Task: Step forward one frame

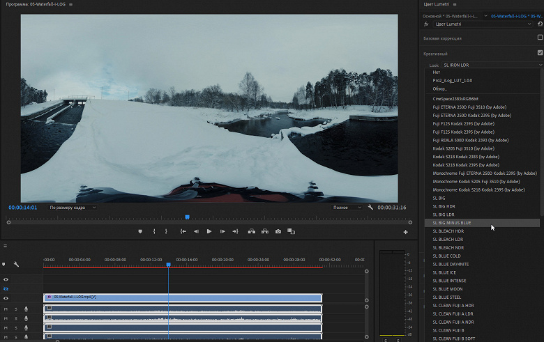Action: click(222, 231)
